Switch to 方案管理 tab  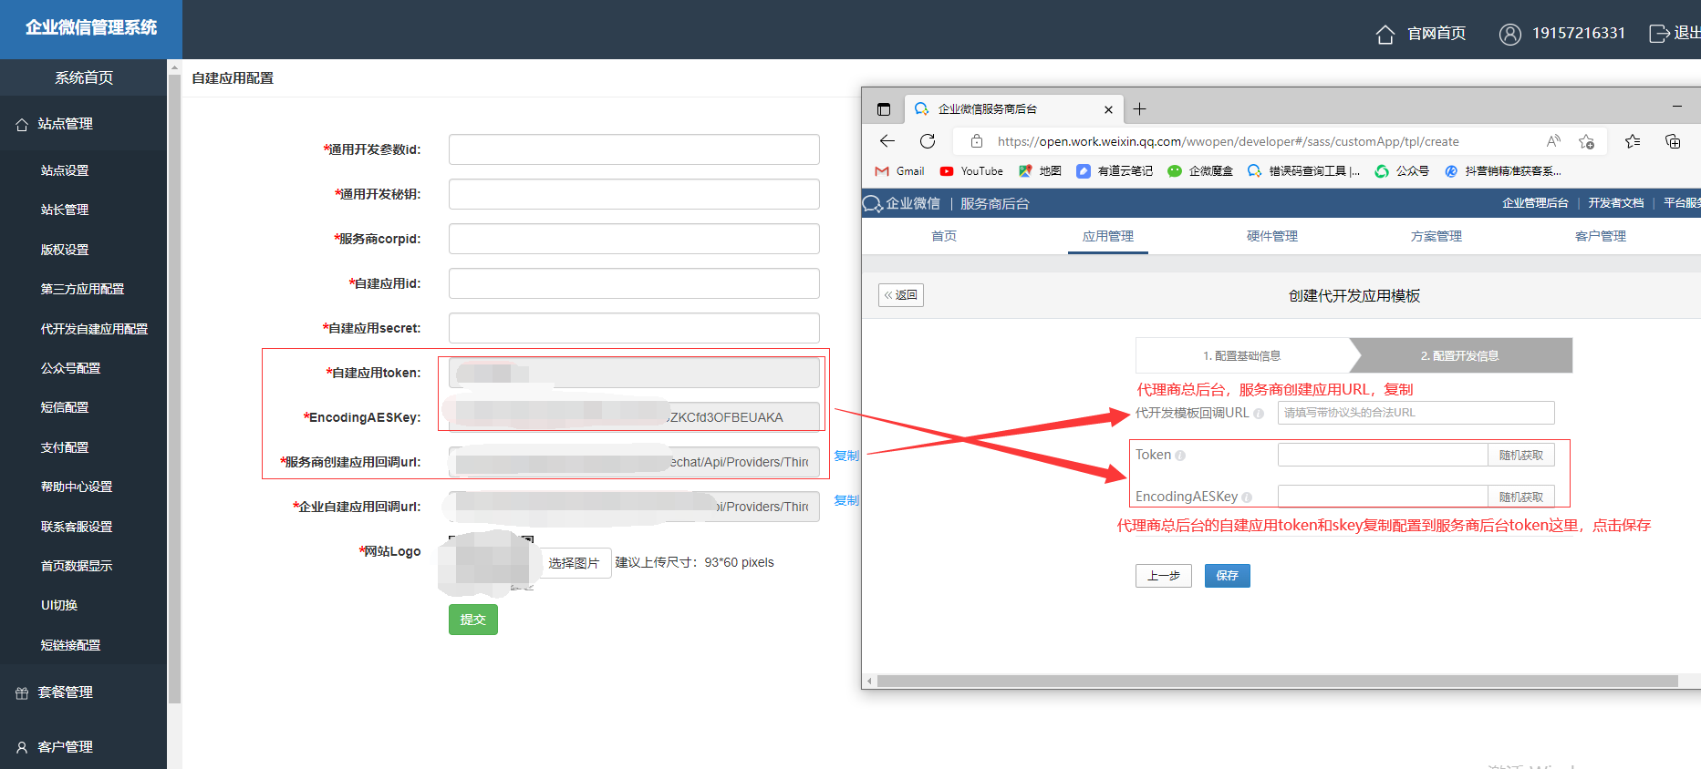[1437, 237]
